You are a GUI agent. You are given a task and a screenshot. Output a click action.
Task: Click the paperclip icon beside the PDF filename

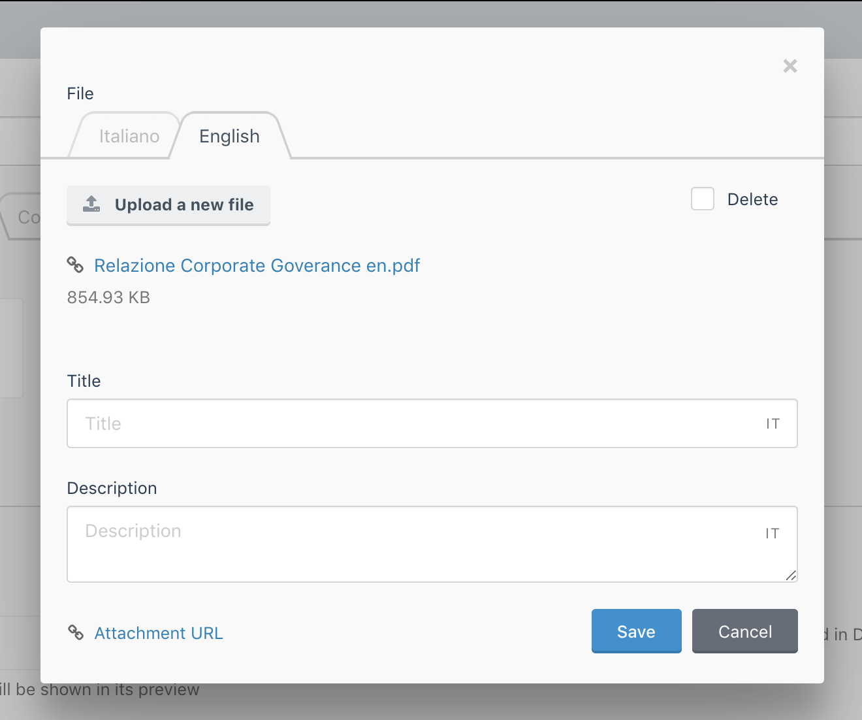click(x=76, y=265)
